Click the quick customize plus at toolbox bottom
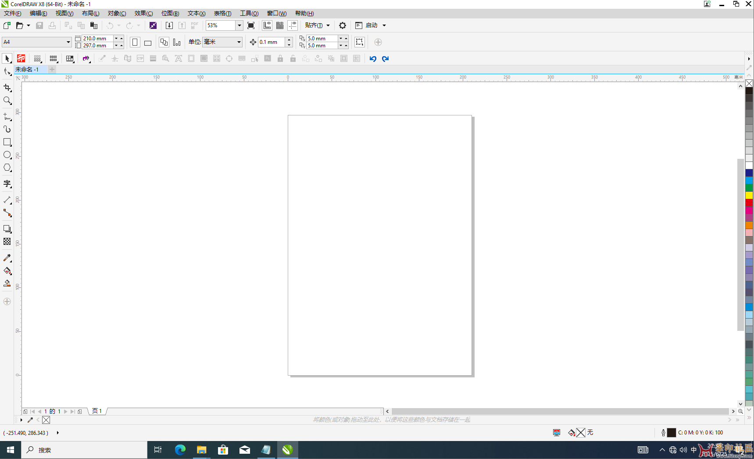Screen dimensions: 754x459 pos(7,301)
